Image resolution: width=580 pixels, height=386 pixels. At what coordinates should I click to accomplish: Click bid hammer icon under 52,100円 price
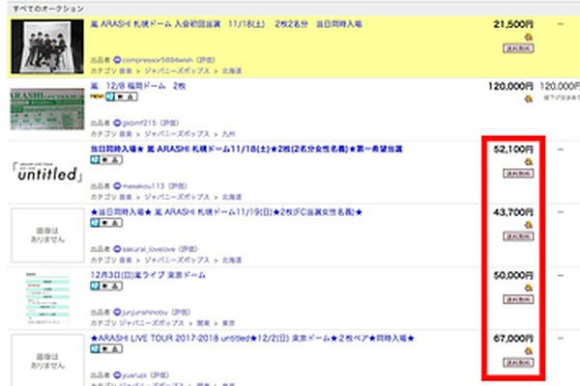pyautogui.click(x=529, y=162)
